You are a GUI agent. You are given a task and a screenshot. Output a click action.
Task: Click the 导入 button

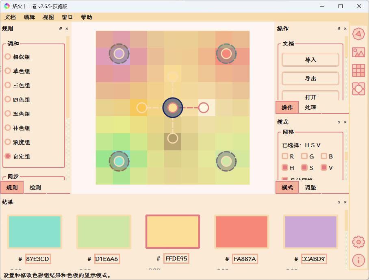click(310, 60)
